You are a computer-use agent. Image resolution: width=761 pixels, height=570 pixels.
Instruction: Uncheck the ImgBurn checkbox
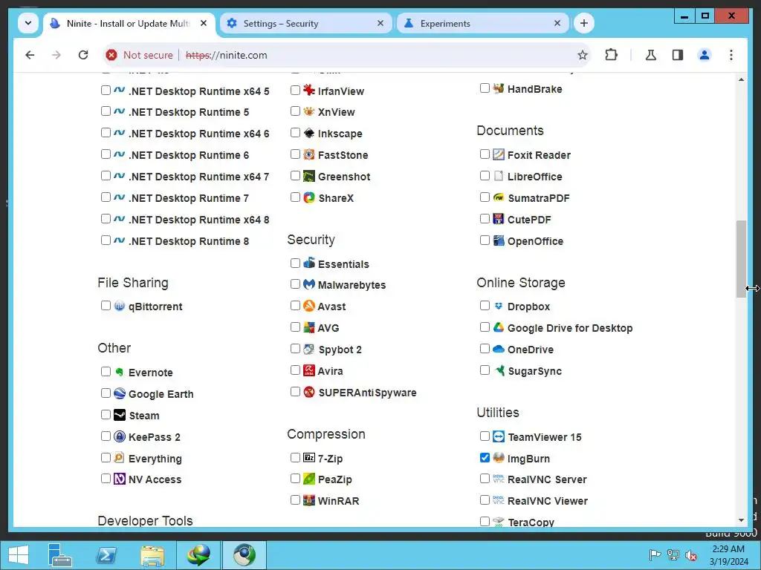pos(485,457)
